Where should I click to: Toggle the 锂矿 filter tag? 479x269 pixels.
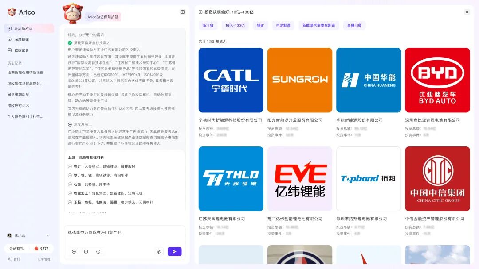(260, 25)
